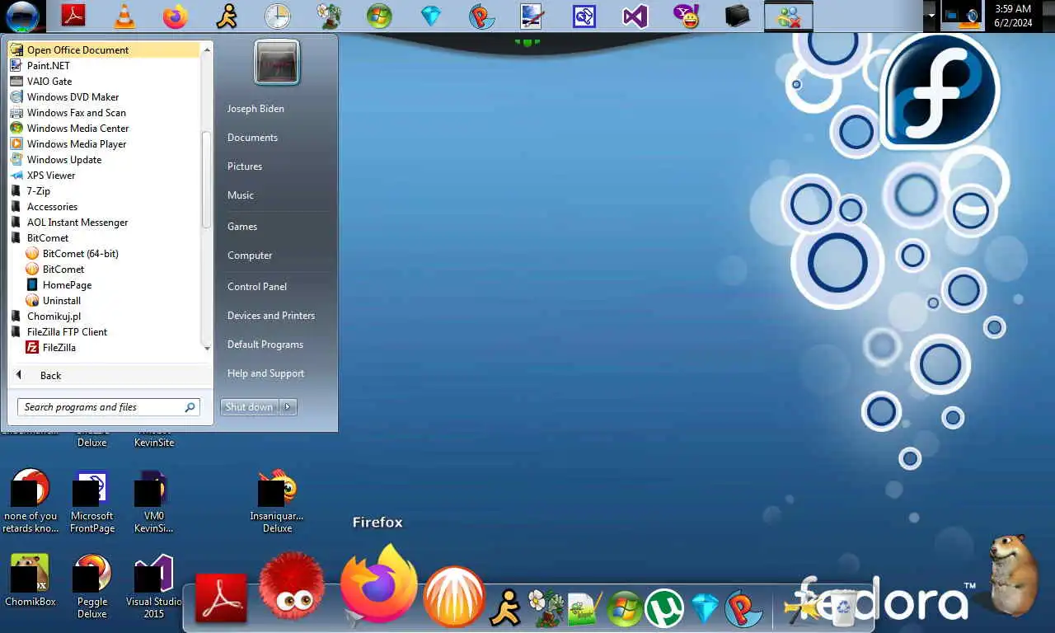The image size is (1055, 633).
Task: Open Firefox from the top taskbar
Action: pyautogui.click(x=175, y=16)
